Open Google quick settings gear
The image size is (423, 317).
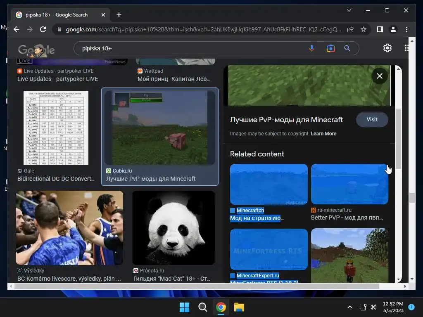click(x=387, y=48)
